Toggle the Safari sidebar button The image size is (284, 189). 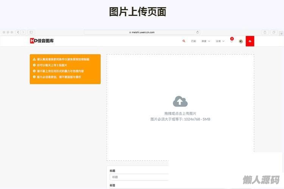pos(31,33)
